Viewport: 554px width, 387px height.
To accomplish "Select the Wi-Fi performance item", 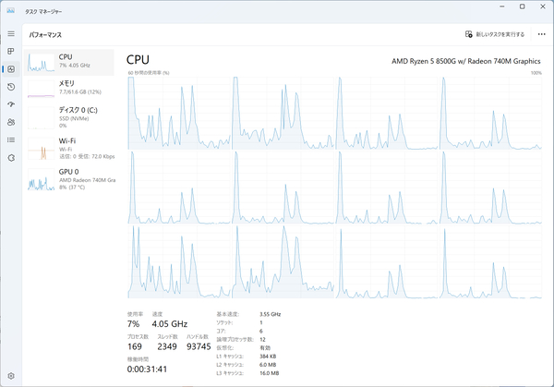I will pos(69,148).
